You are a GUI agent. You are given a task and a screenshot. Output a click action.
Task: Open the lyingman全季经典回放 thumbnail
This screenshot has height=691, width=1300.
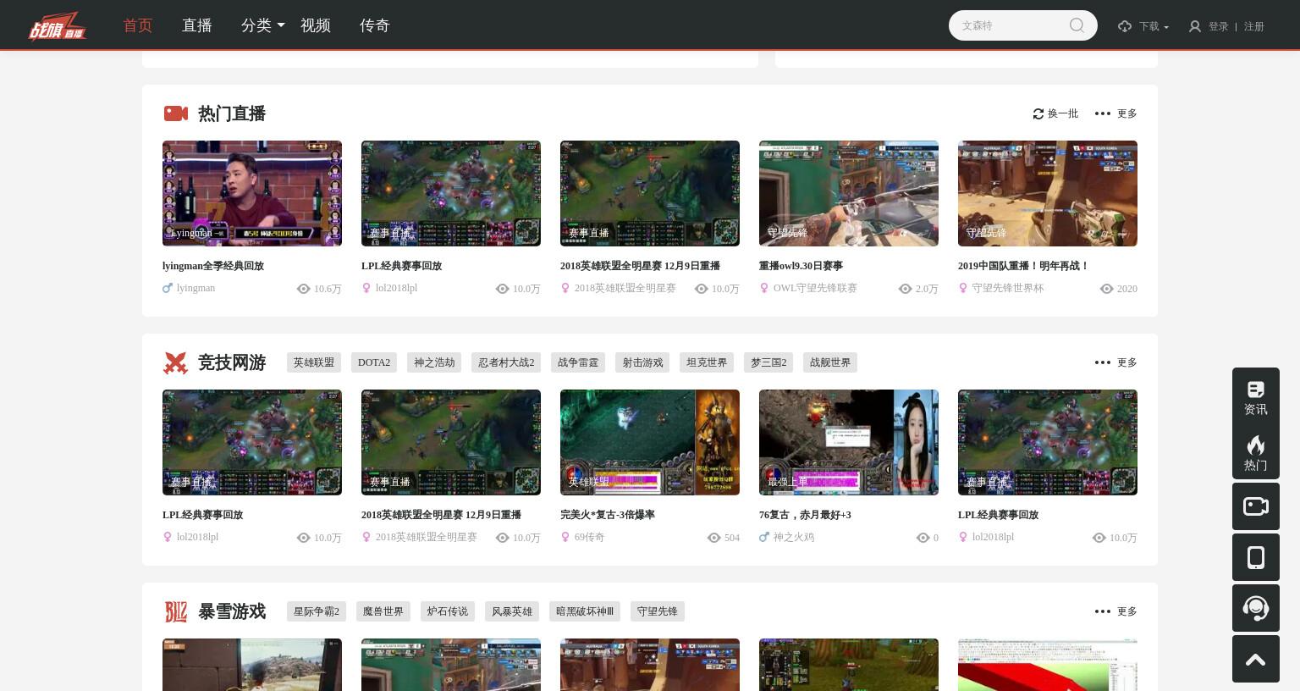point(252,193)
